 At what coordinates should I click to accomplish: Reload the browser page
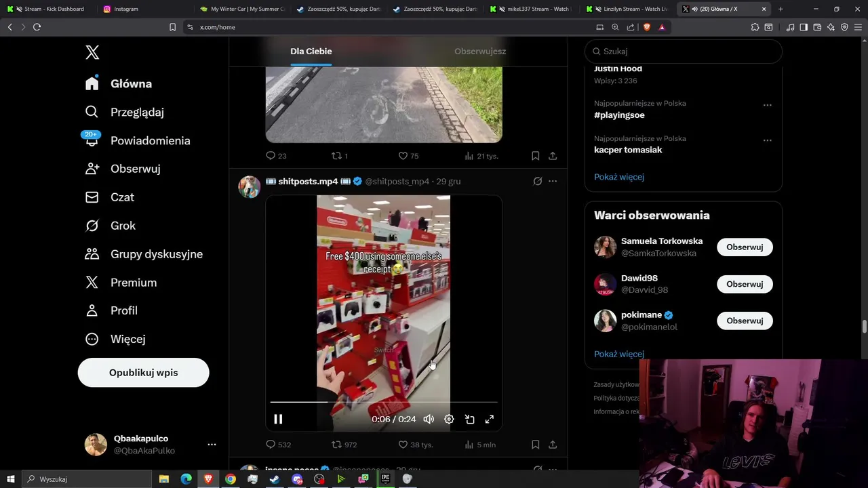coord(37,27)
